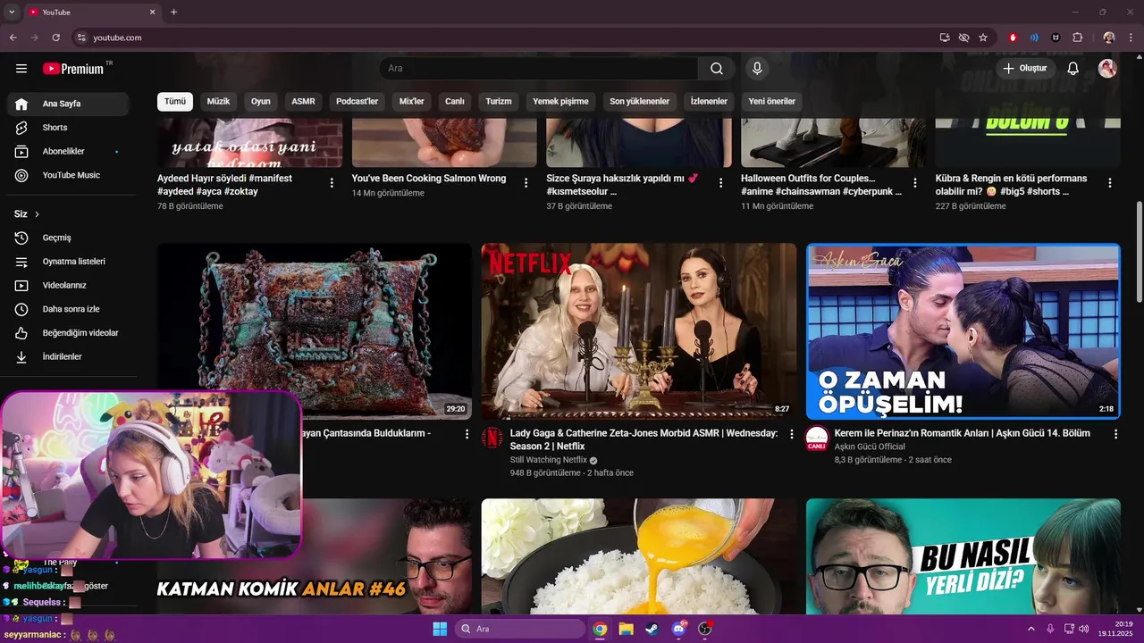
Task: Show hidden system tray icons
Action: 1031,629
